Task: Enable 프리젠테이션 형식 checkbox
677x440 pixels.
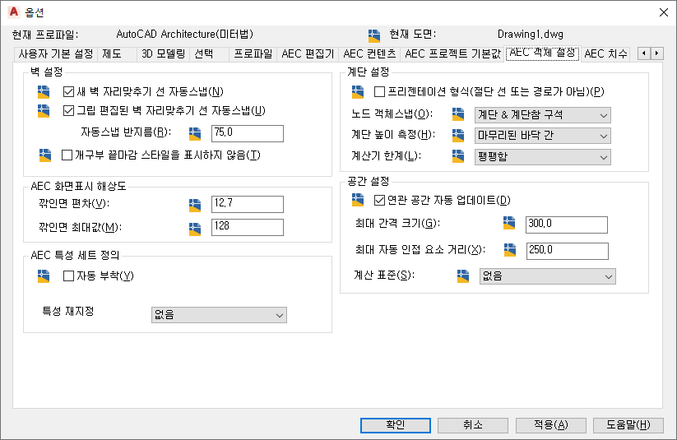Action: (x=379, y=91)
